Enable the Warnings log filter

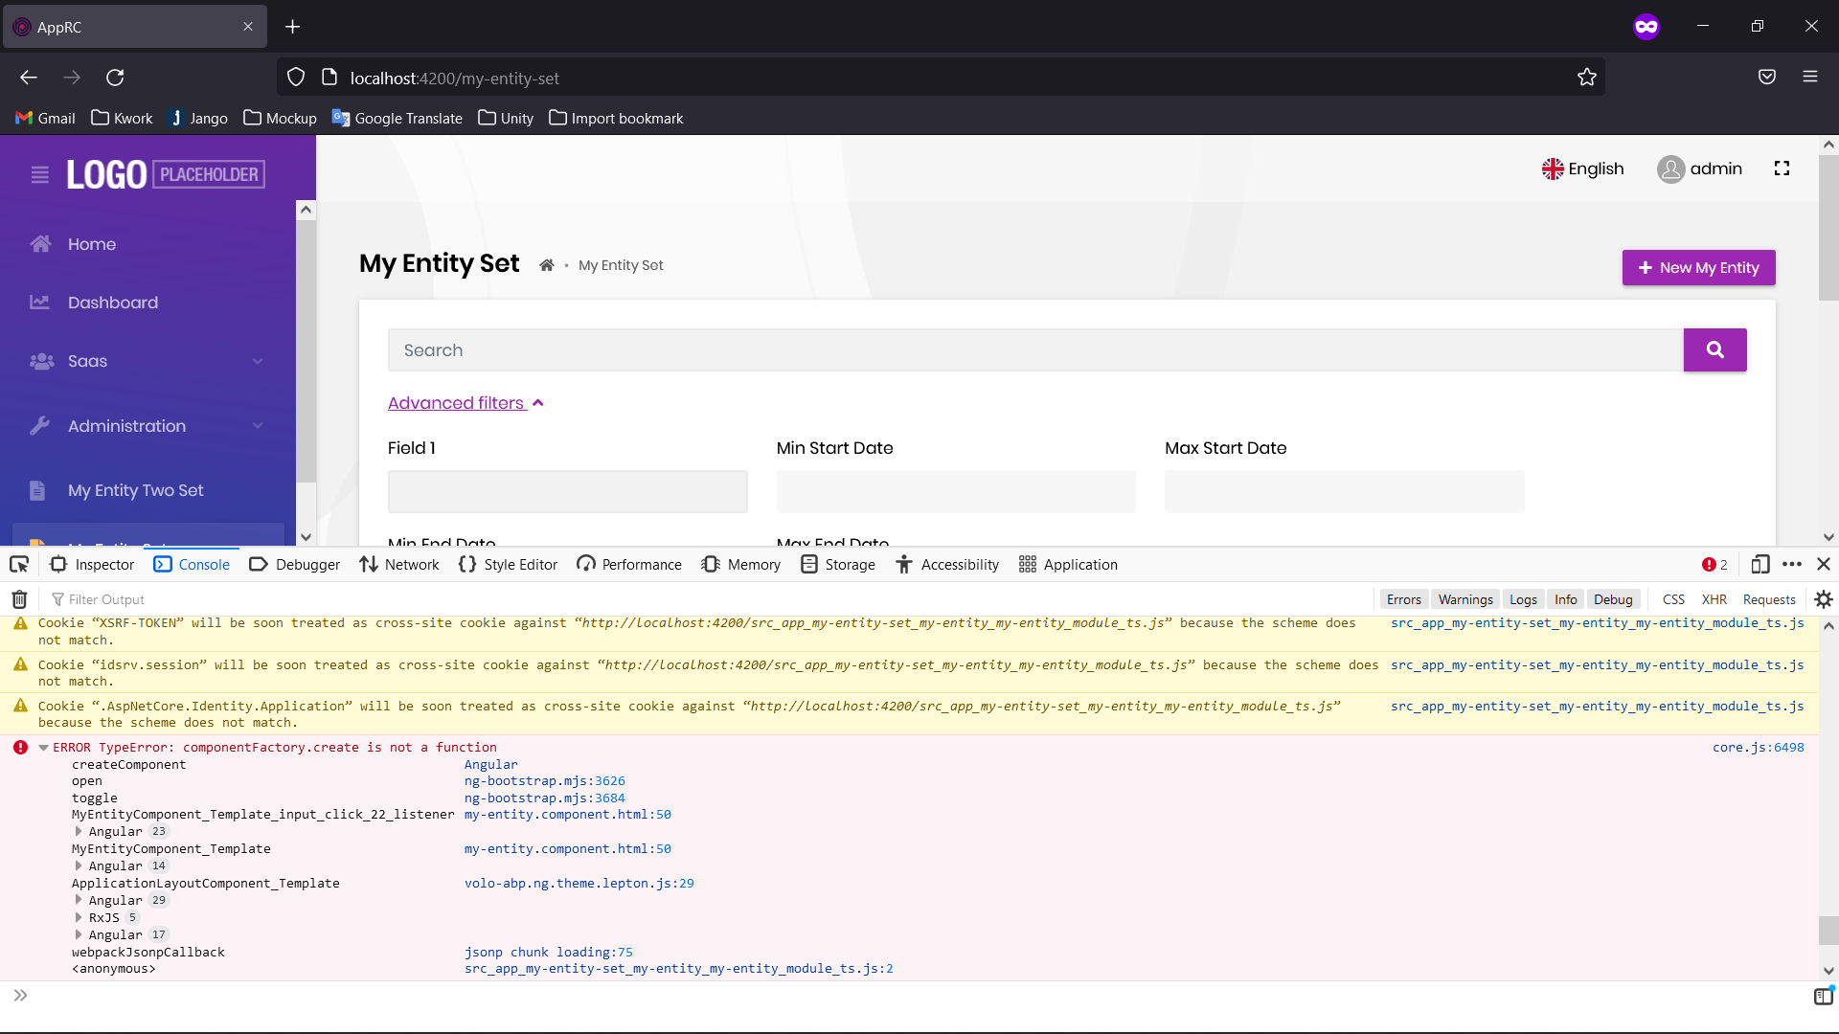(x=1464, y=598)
